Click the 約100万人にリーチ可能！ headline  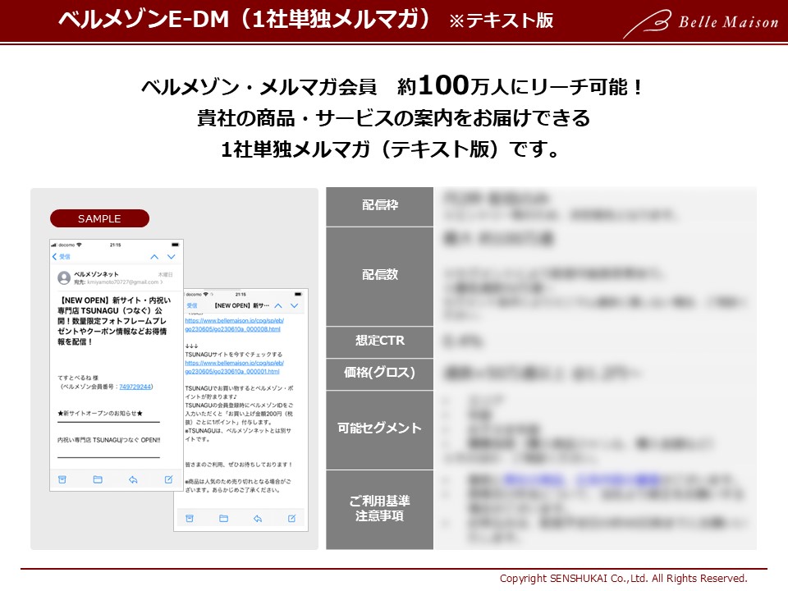click(x=521, y=86)
